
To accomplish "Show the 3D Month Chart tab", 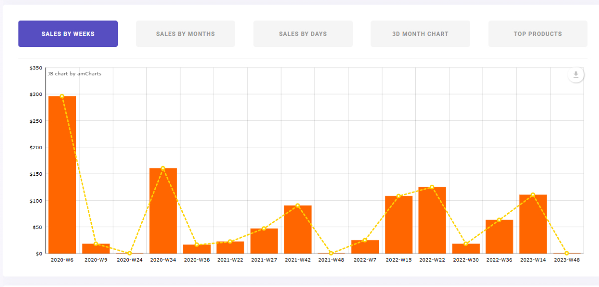I will [420, 34].
